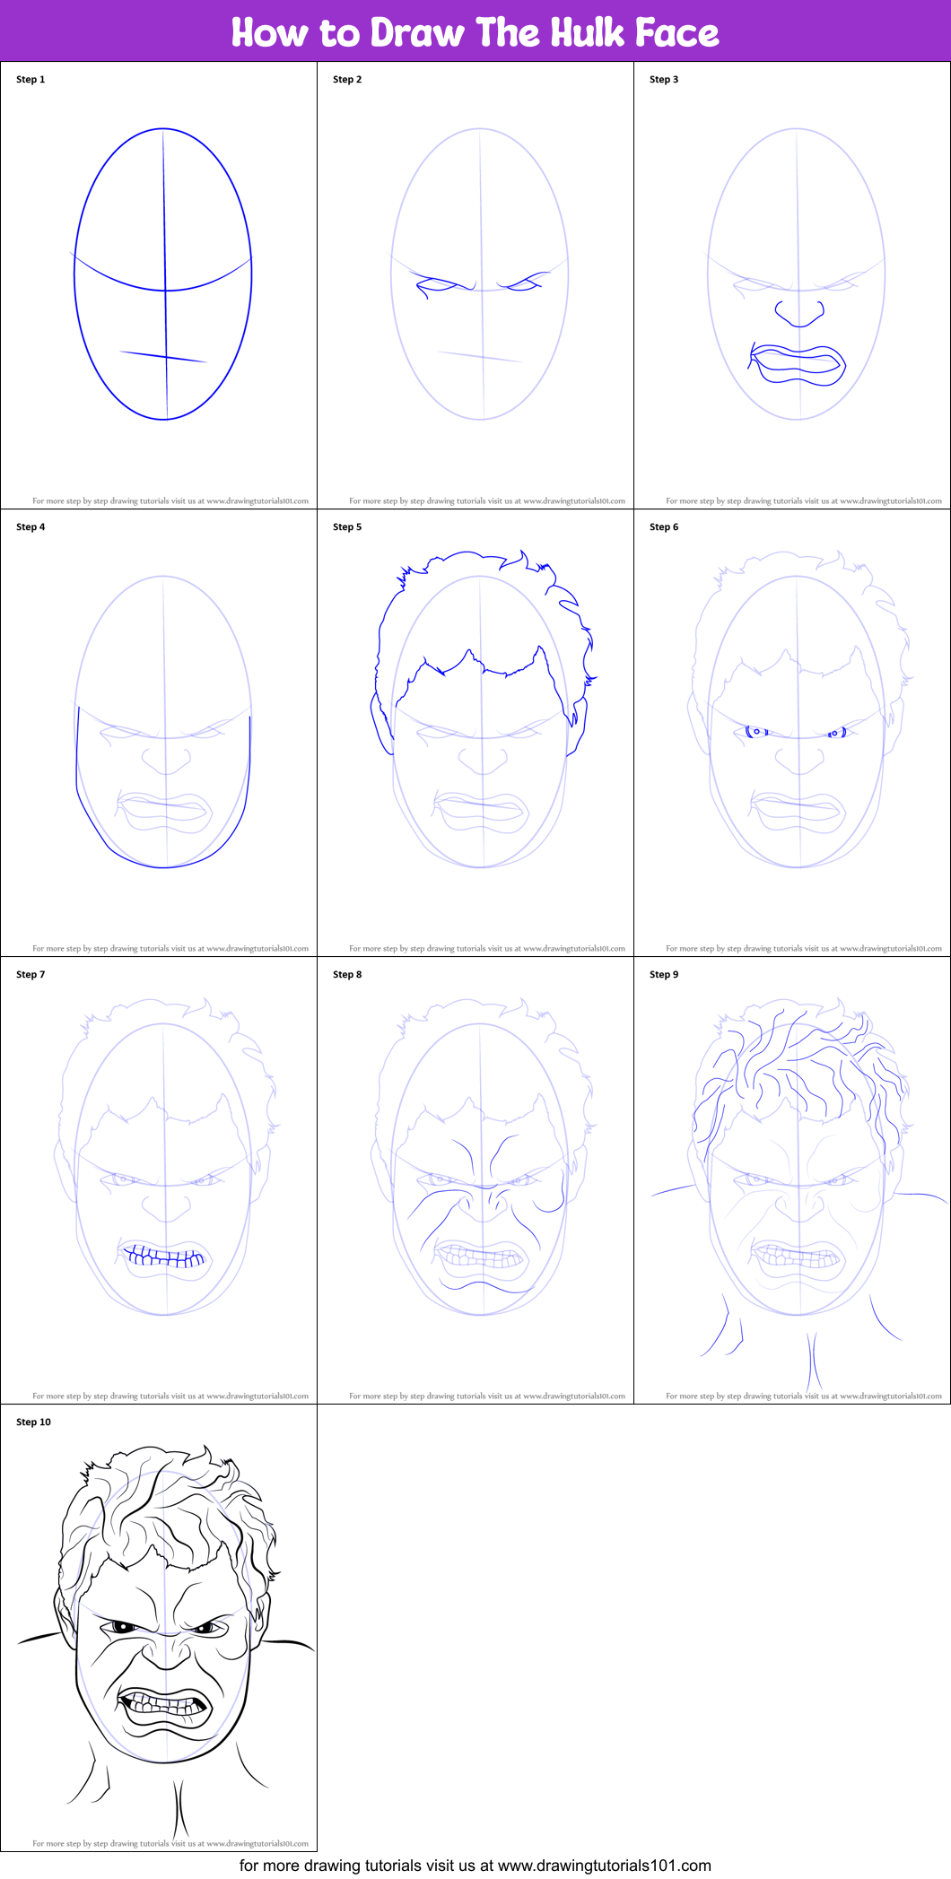Click the watermark link under Step 10
951x1879 pixels.
click(170, 1843)
